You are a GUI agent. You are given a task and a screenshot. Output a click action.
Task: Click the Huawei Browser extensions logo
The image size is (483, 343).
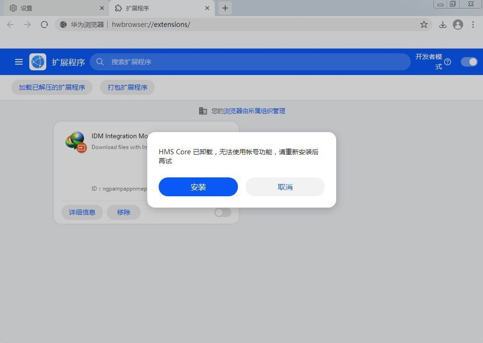coord(38,61)
